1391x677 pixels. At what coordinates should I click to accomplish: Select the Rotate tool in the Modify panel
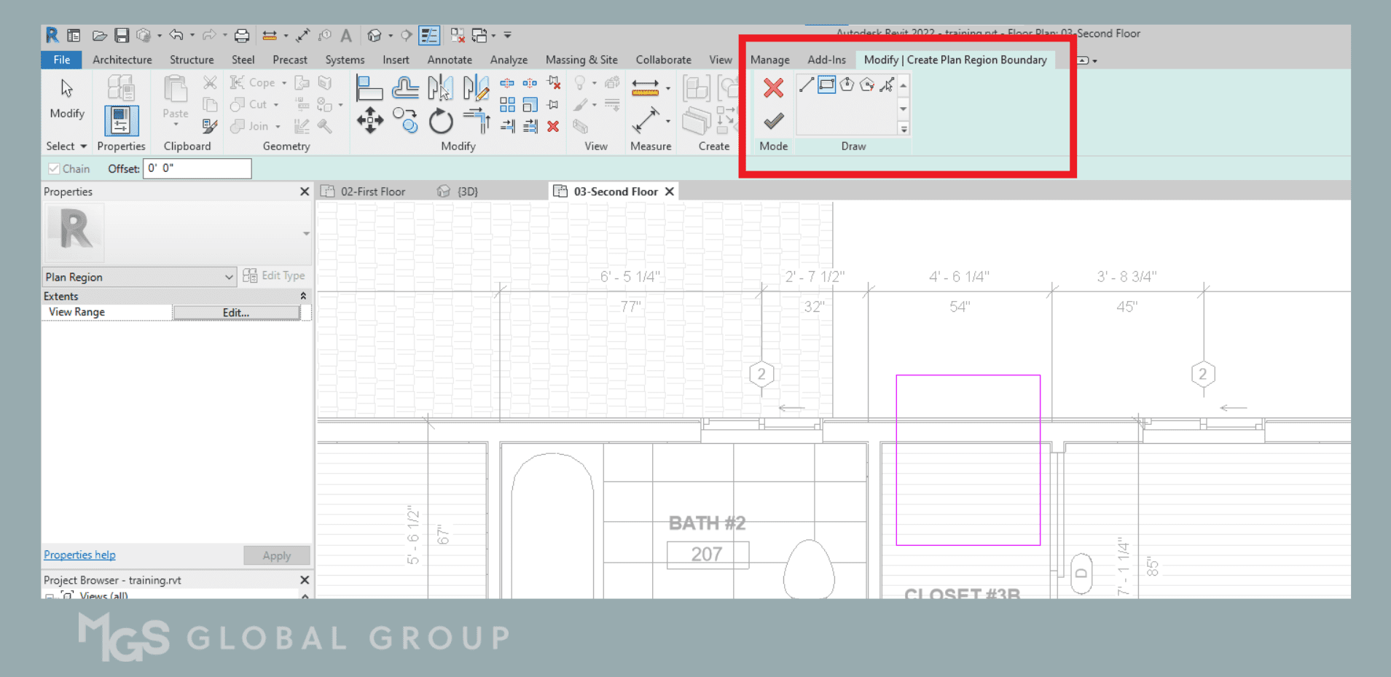pos(441,121)
